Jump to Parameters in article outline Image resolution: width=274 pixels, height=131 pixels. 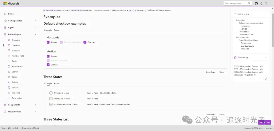pyautogui.click(x=246, y=43)
